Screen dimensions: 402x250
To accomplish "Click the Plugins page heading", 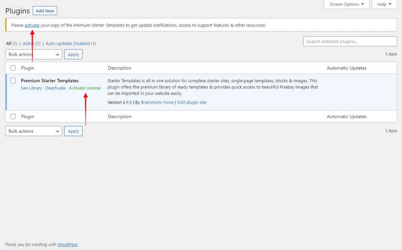I will click(x=17, y=11).
